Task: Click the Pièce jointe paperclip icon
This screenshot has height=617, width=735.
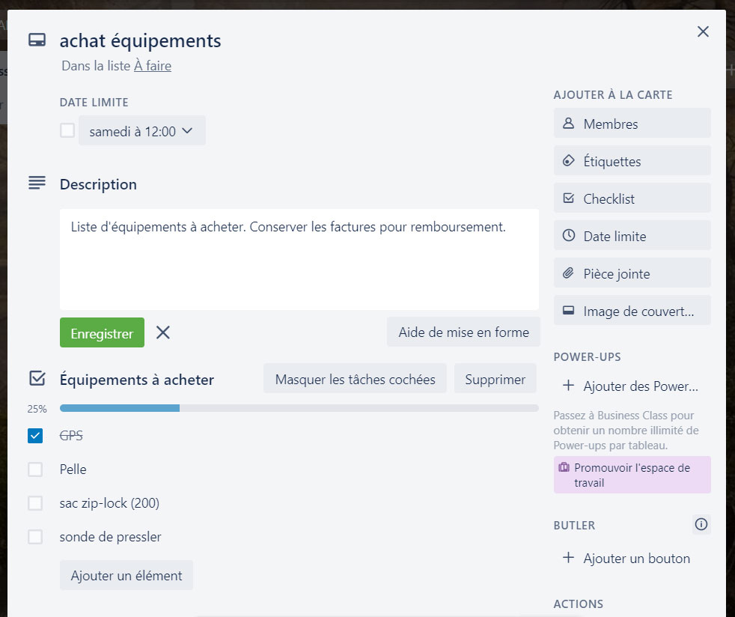Action: coord(569,273)
